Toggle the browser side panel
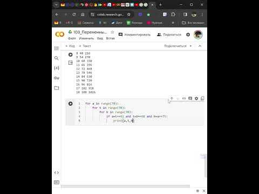The image size is (259, 194). [185, 15]
